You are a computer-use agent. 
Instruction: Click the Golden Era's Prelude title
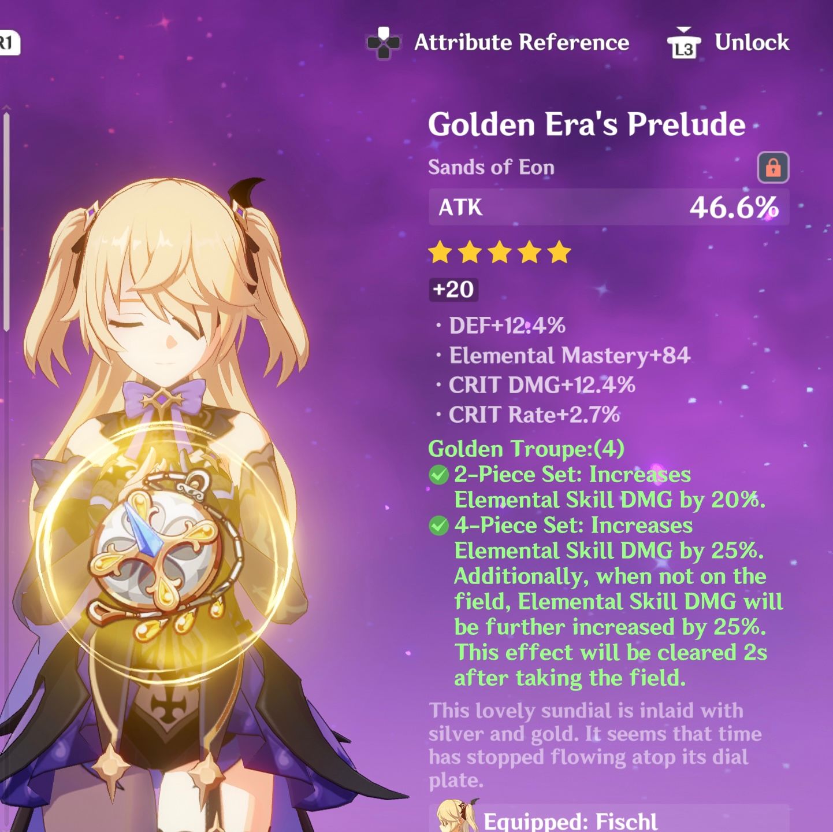point(587,124)
